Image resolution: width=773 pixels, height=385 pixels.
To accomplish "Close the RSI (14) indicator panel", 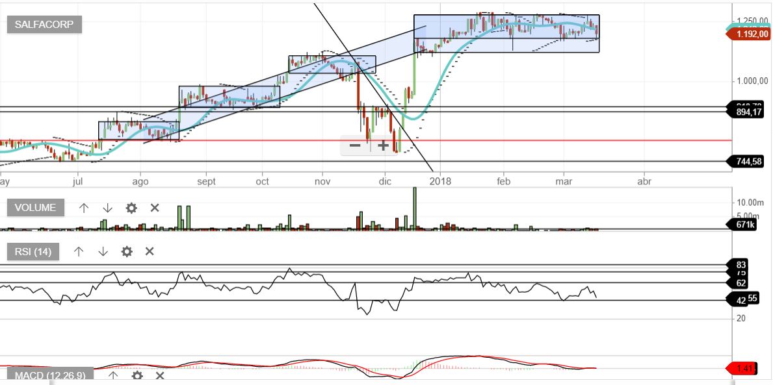I will (x=150, y=251).
